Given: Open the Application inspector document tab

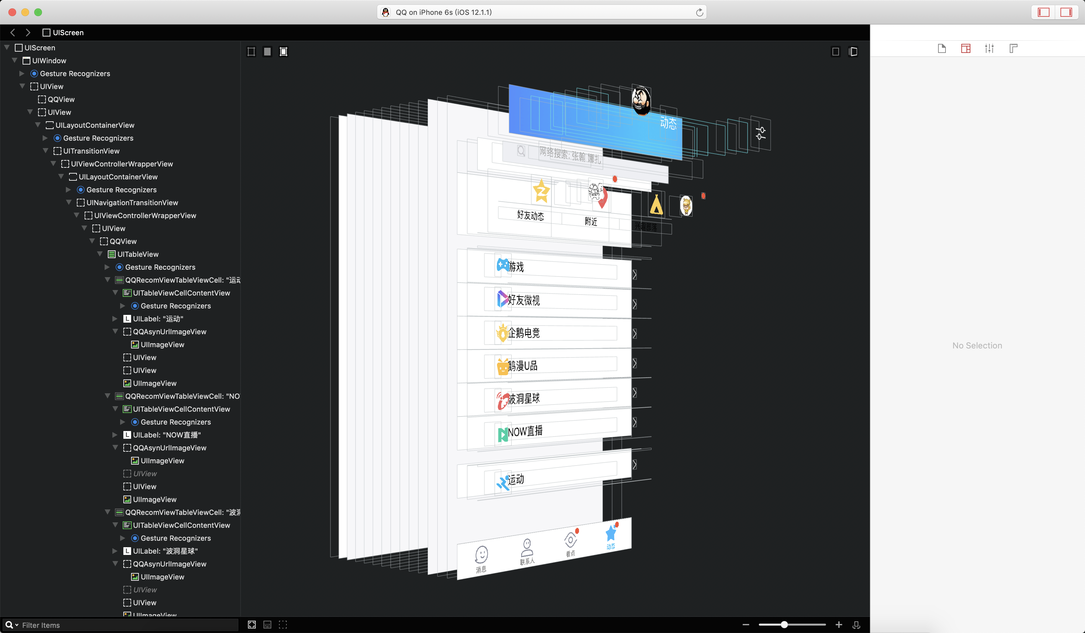Looking at the screenshot, I should pos(942,49).
